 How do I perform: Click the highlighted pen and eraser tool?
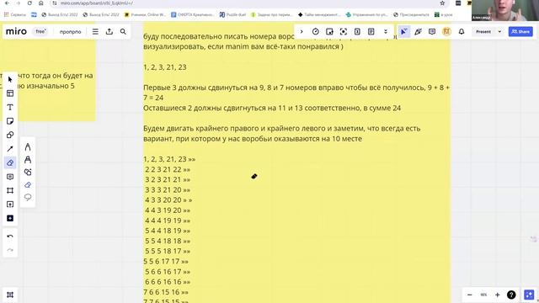point(10,162)
